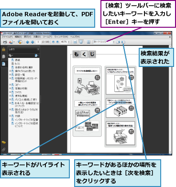The image size is (176, 187).
Task: Click the security lock icon in navigation pane
Action: pyautogui.click(x=3, y=49)
